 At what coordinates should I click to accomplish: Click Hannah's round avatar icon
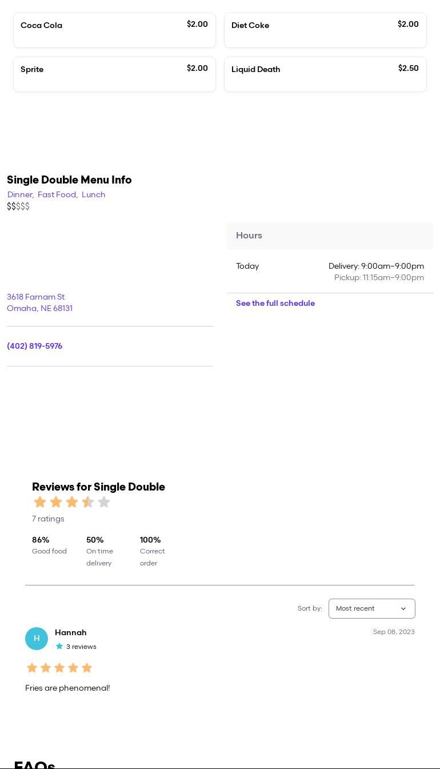click(37, 639)
